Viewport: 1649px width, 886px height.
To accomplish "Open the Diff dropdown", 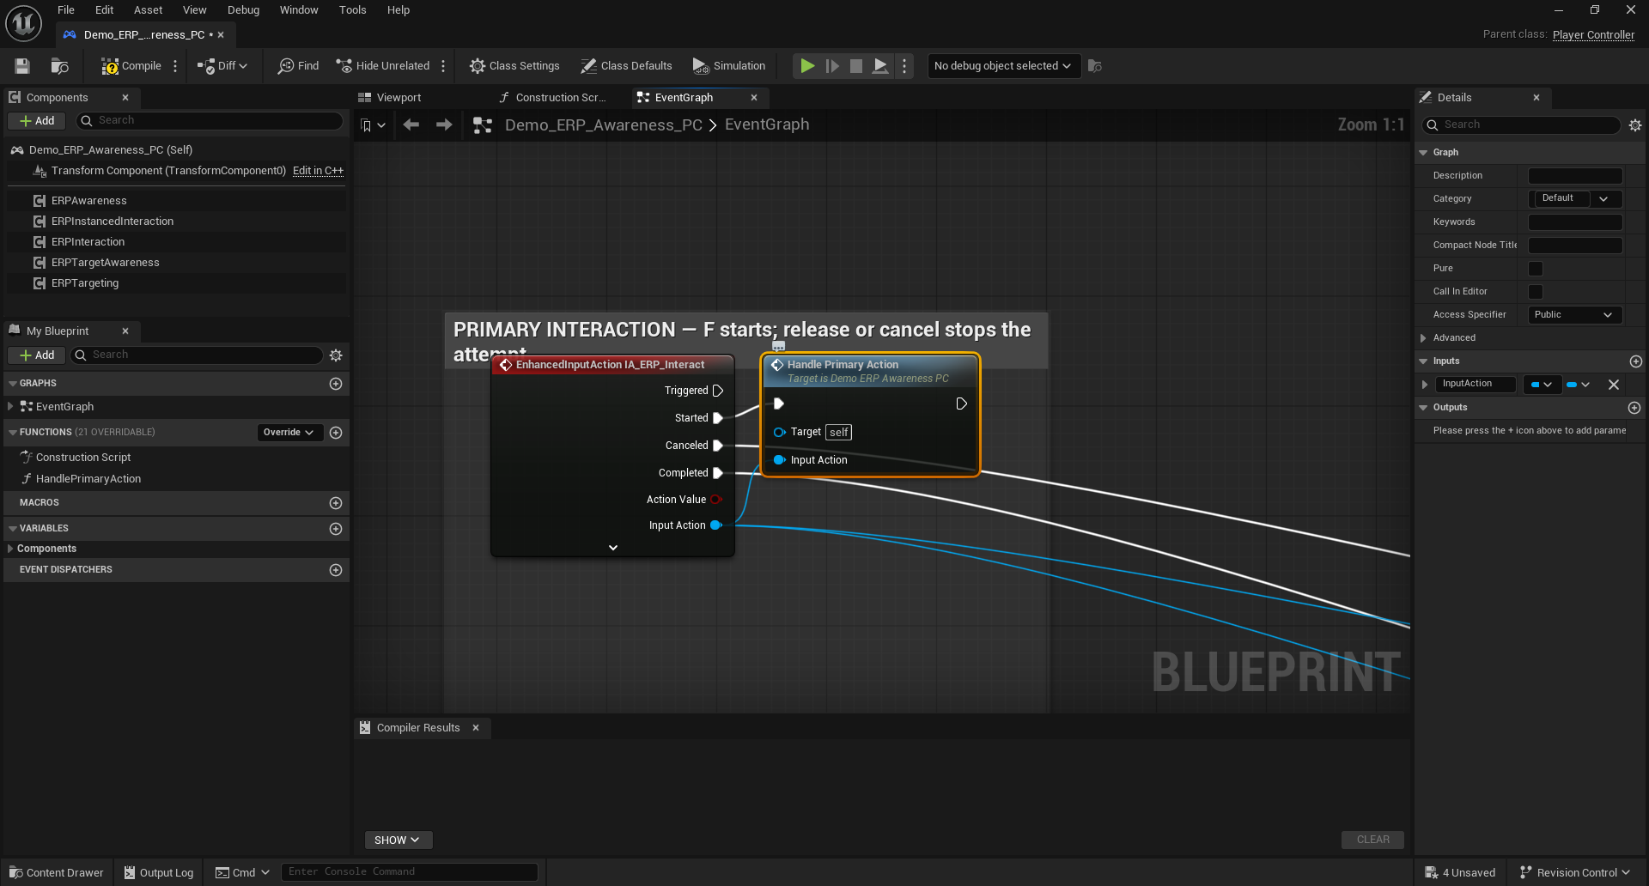I will (x=222, y=66).
